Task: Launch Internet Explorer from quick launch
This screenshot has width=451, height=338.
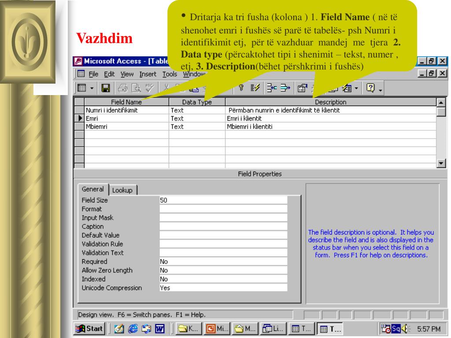Action: (133, 328)
